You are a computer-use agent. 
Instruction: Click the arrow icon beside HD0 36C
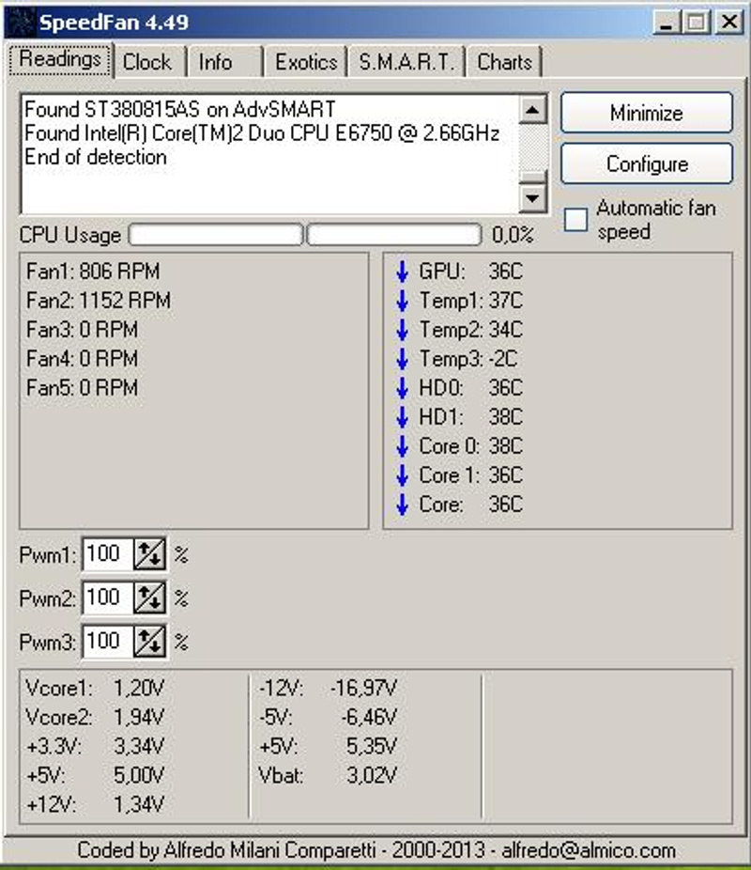(x=403, y=388)
